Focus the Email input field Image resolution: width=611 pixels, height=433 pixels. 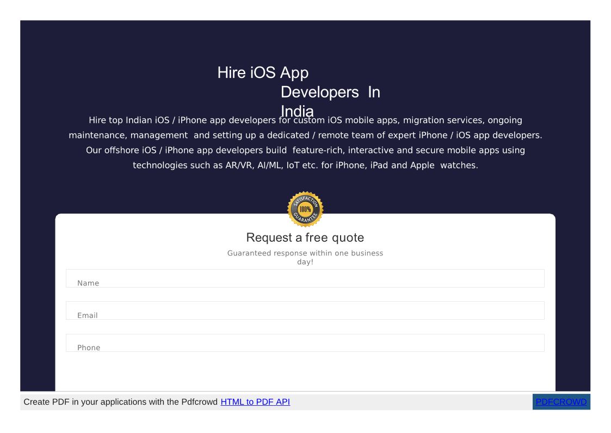tap(305, 310)
